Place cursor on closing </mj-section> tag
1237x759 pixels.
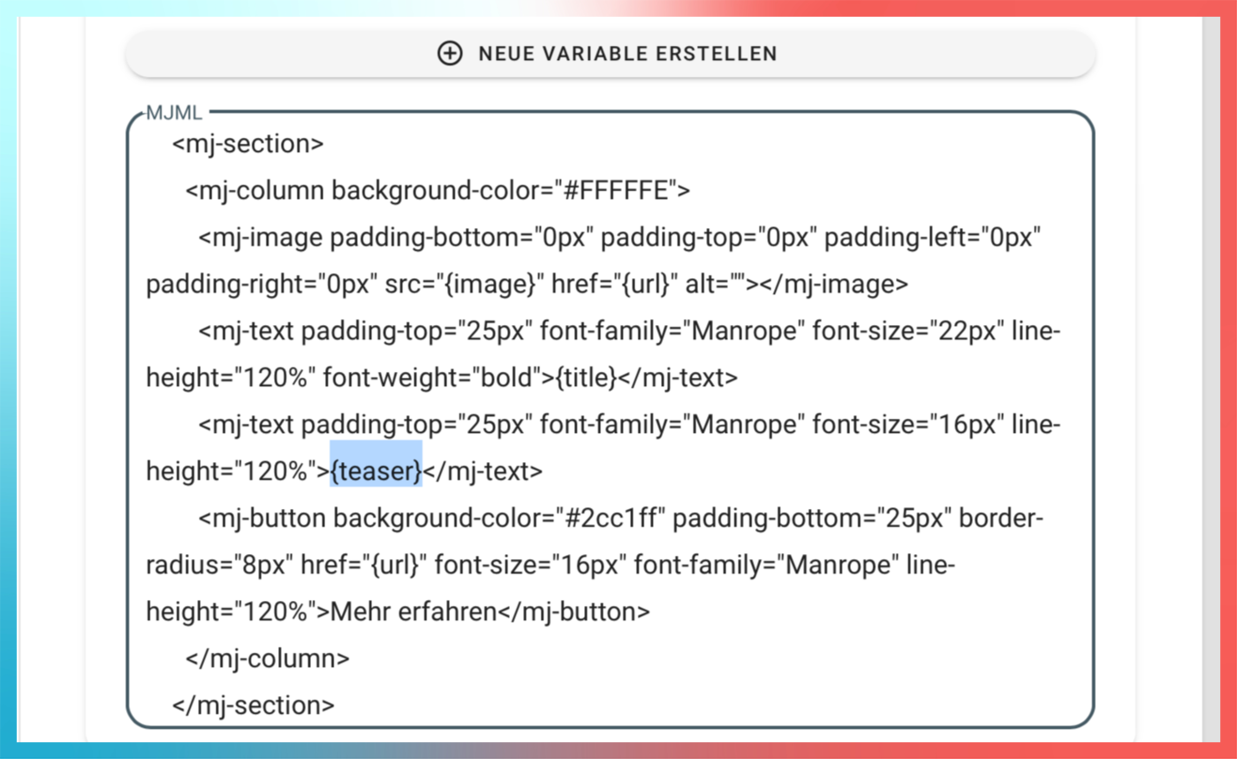click(x=254, y=705)
